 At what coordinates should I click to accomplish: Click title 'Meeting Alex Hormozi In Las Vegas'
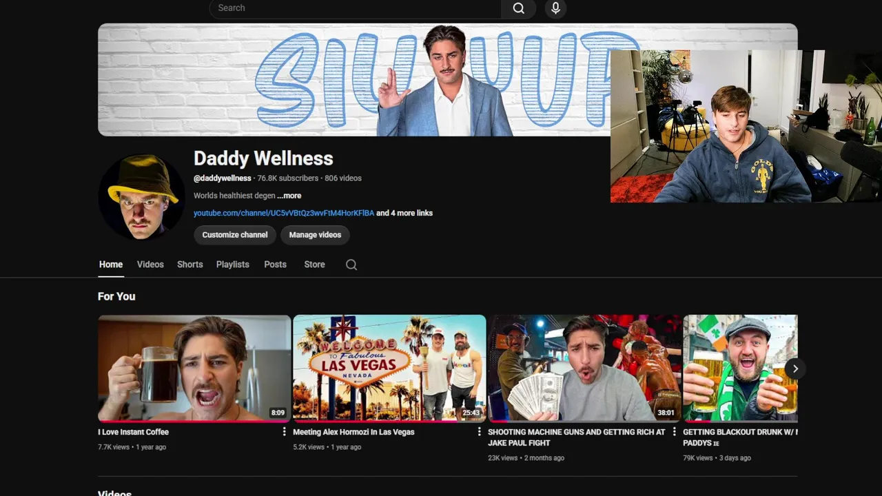pyautogui.click(x=353, y=432)
